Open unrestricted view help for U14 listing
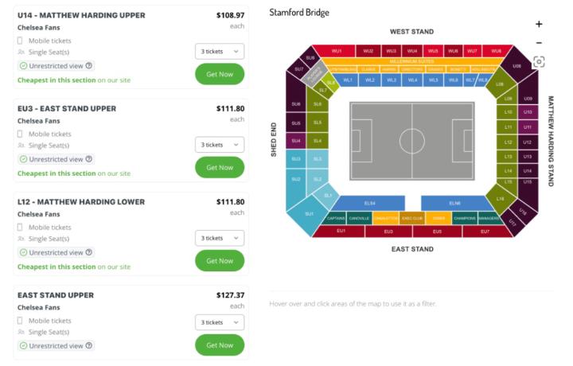Viewport: 573px width, 366px height. tap(89, 66)
